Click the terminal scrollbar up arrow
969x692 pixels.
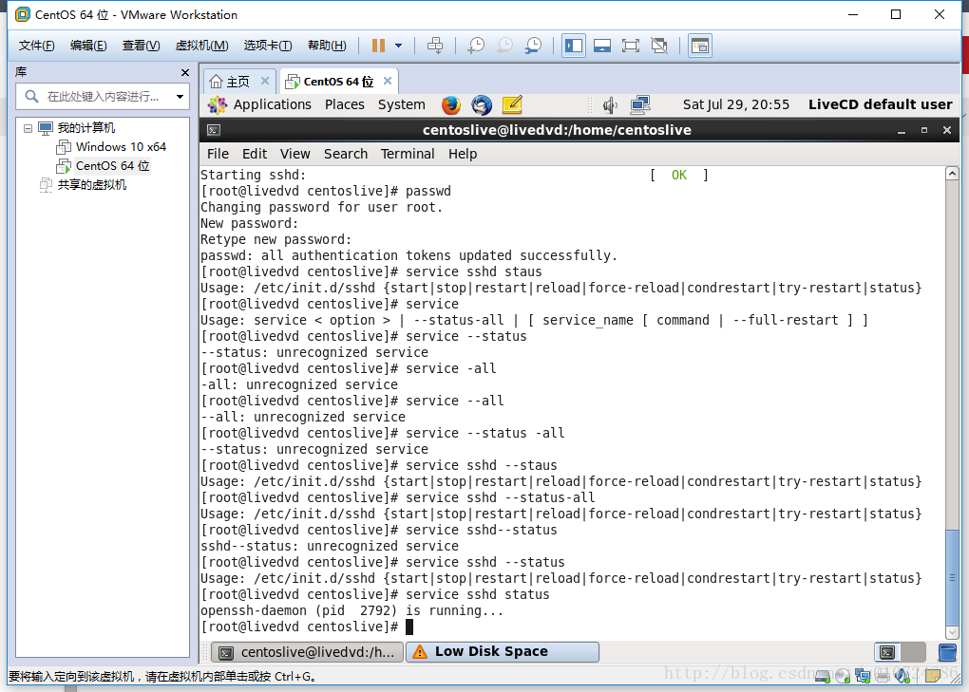952,174
